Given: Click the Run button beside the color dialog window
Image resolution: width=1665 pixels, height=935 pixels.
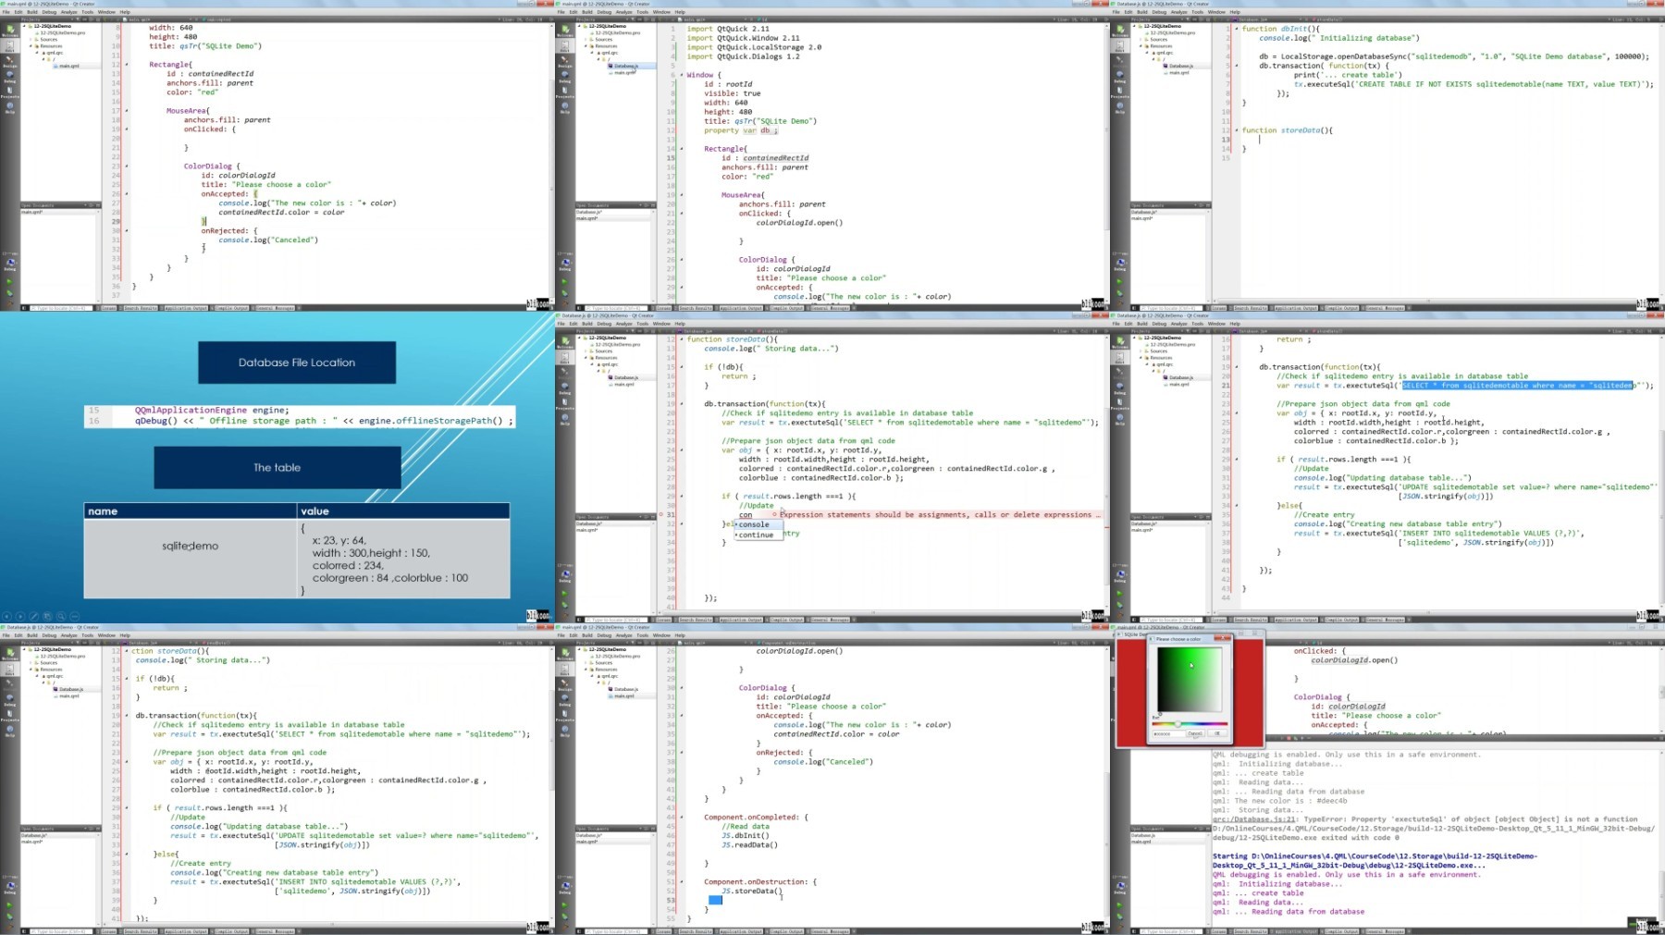Looking at the screenshot, I should tap(1120, 905).
